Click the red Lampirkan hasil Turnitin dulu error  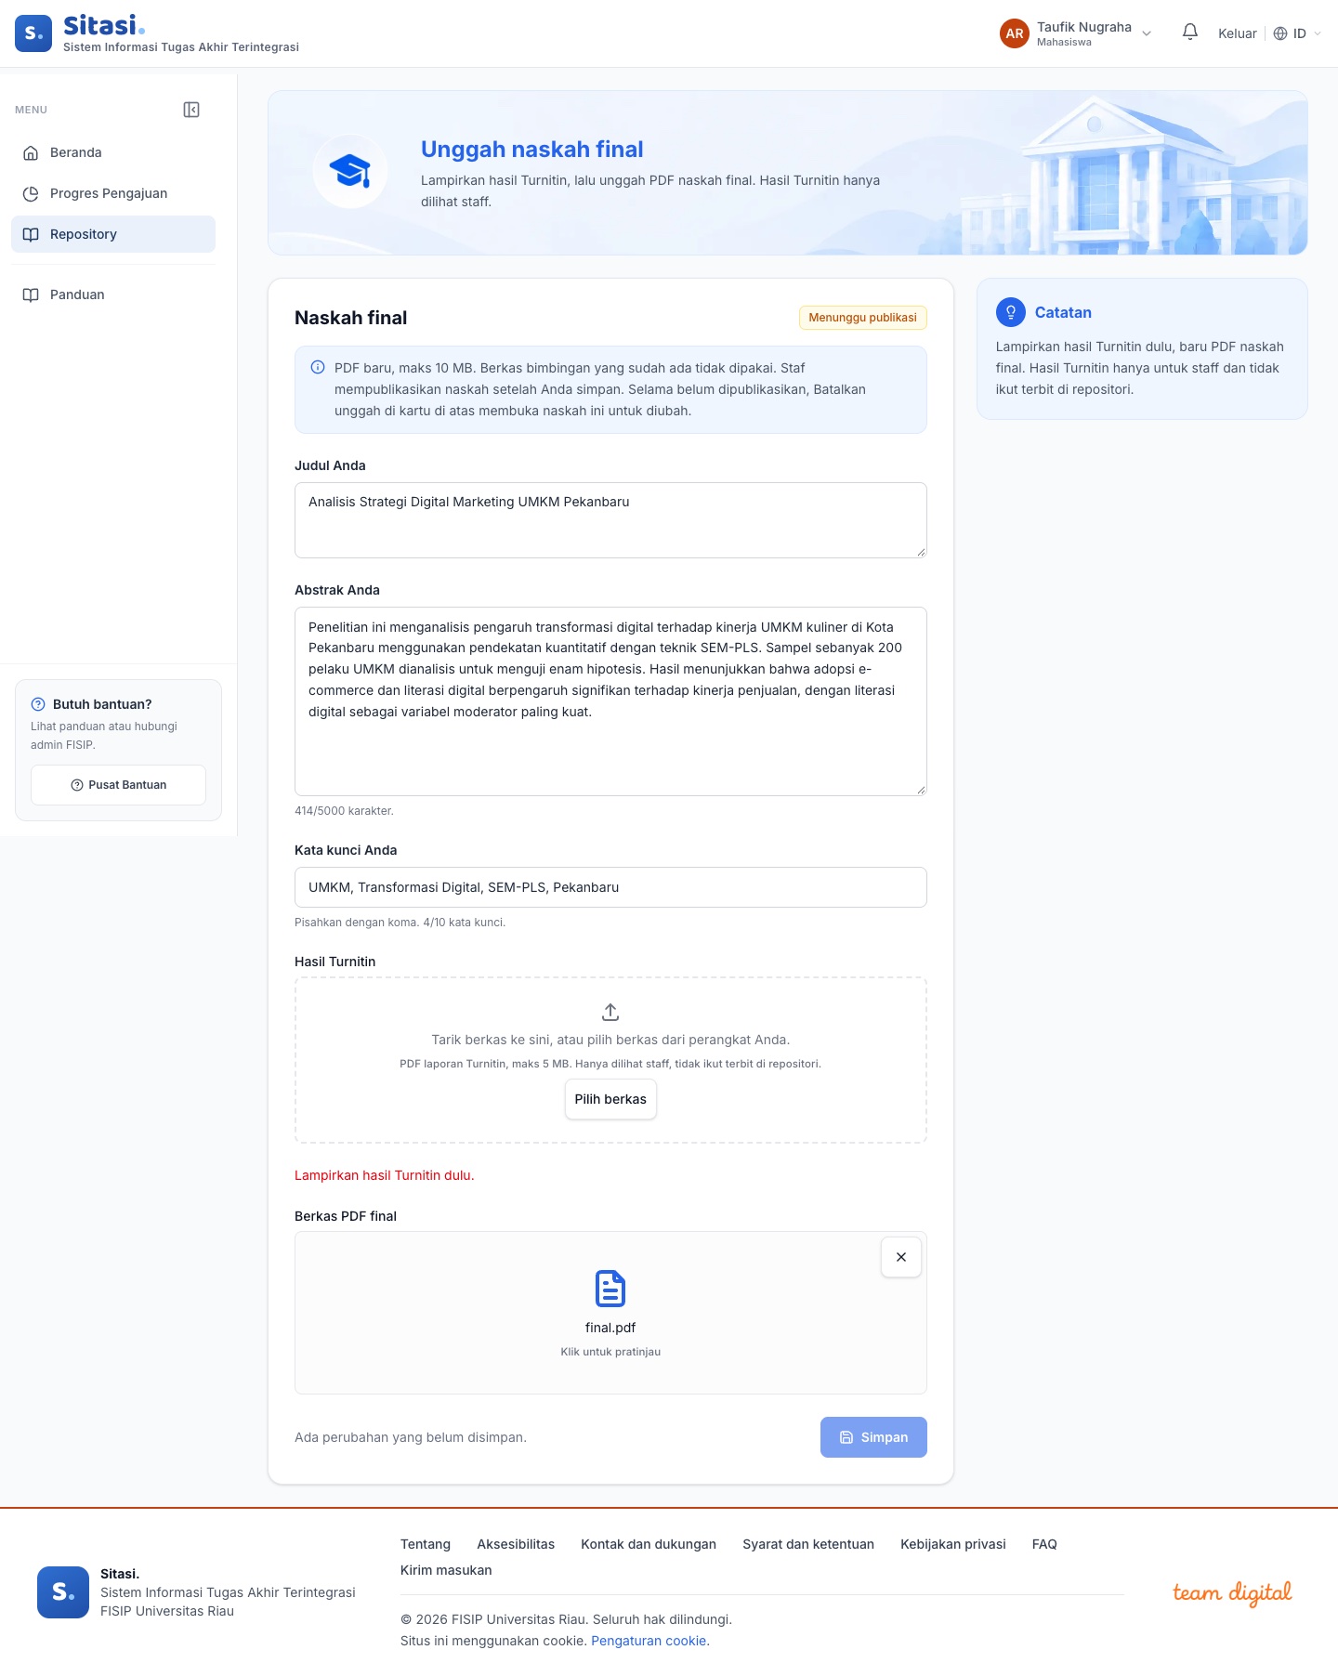[x=385, y=1175]
